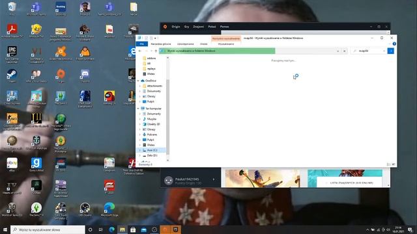Viewport: 417px width, 234px height.
Task: Launch Steam from the desktop
Action: pyautogui.click(x=12, y=75)
